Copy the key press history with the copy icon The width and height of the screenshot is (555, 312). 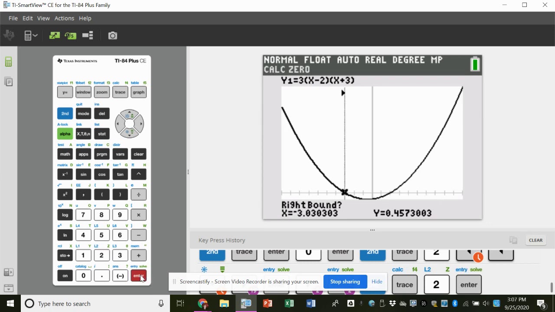click(513, 240)
